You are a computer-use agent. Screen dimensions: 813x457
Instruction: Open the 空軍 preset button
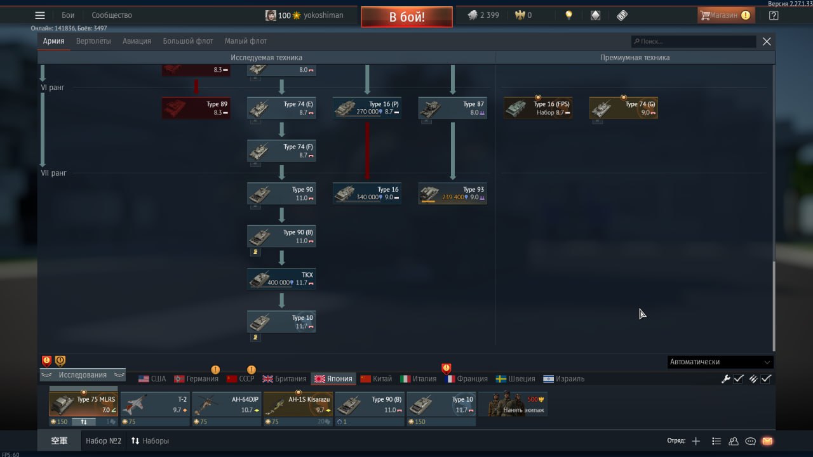tap(59, 440)
